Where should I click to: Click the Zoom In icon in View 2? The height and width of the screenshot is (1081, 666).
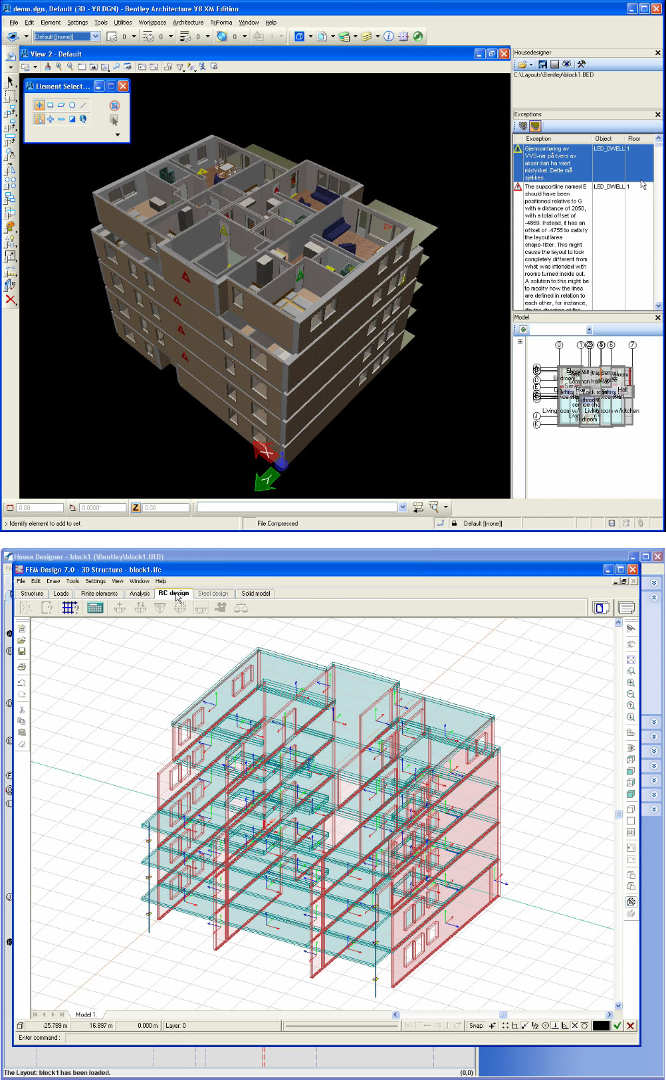coord(59,66)
